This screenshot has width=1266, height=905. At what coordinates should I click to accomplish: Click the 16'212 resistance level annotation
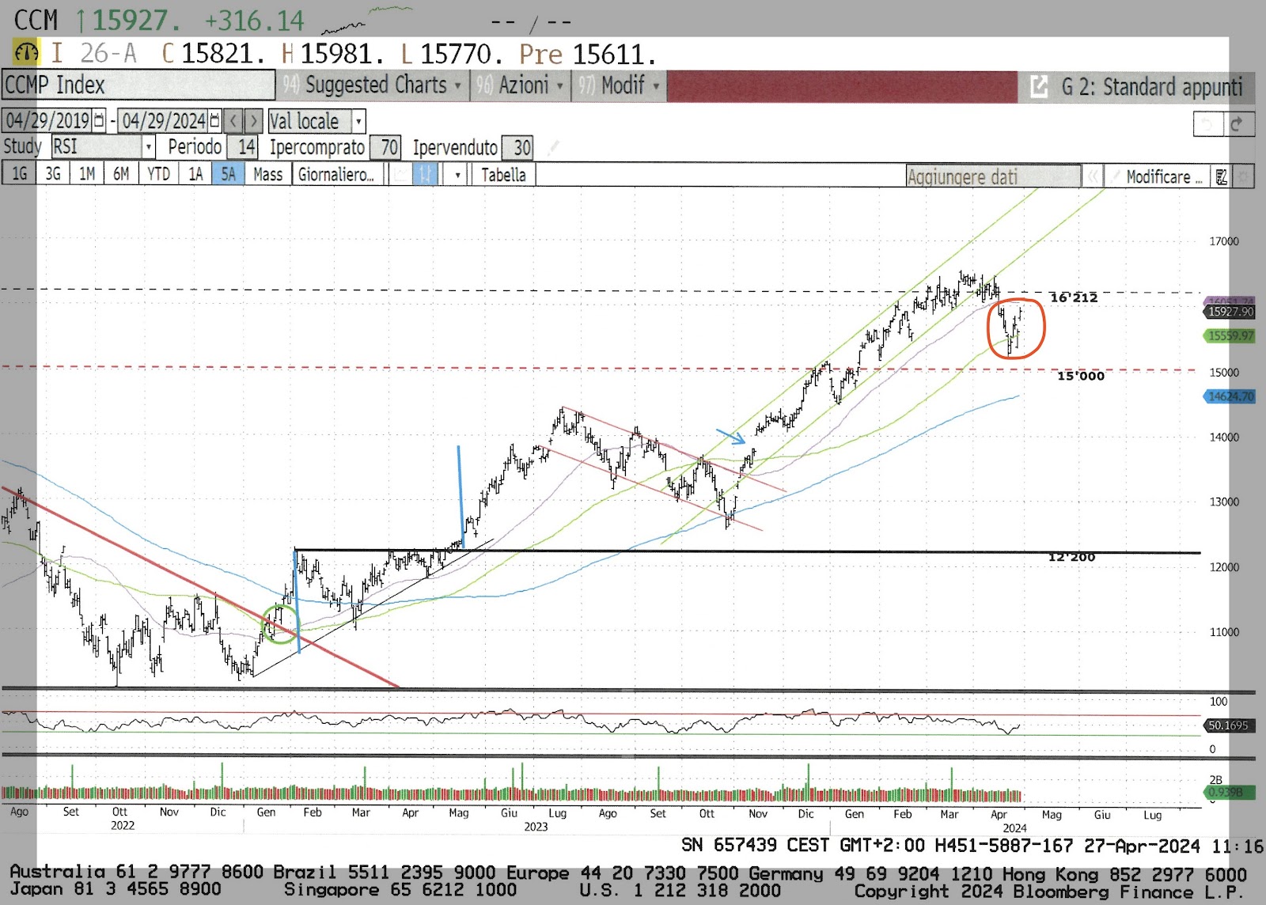point(1074,297)
